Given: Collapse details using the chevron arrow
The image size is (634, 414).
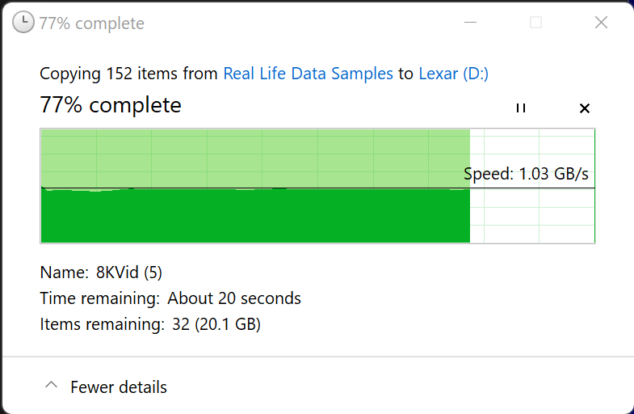Looking at the screenshot, I should coord(51,387).
